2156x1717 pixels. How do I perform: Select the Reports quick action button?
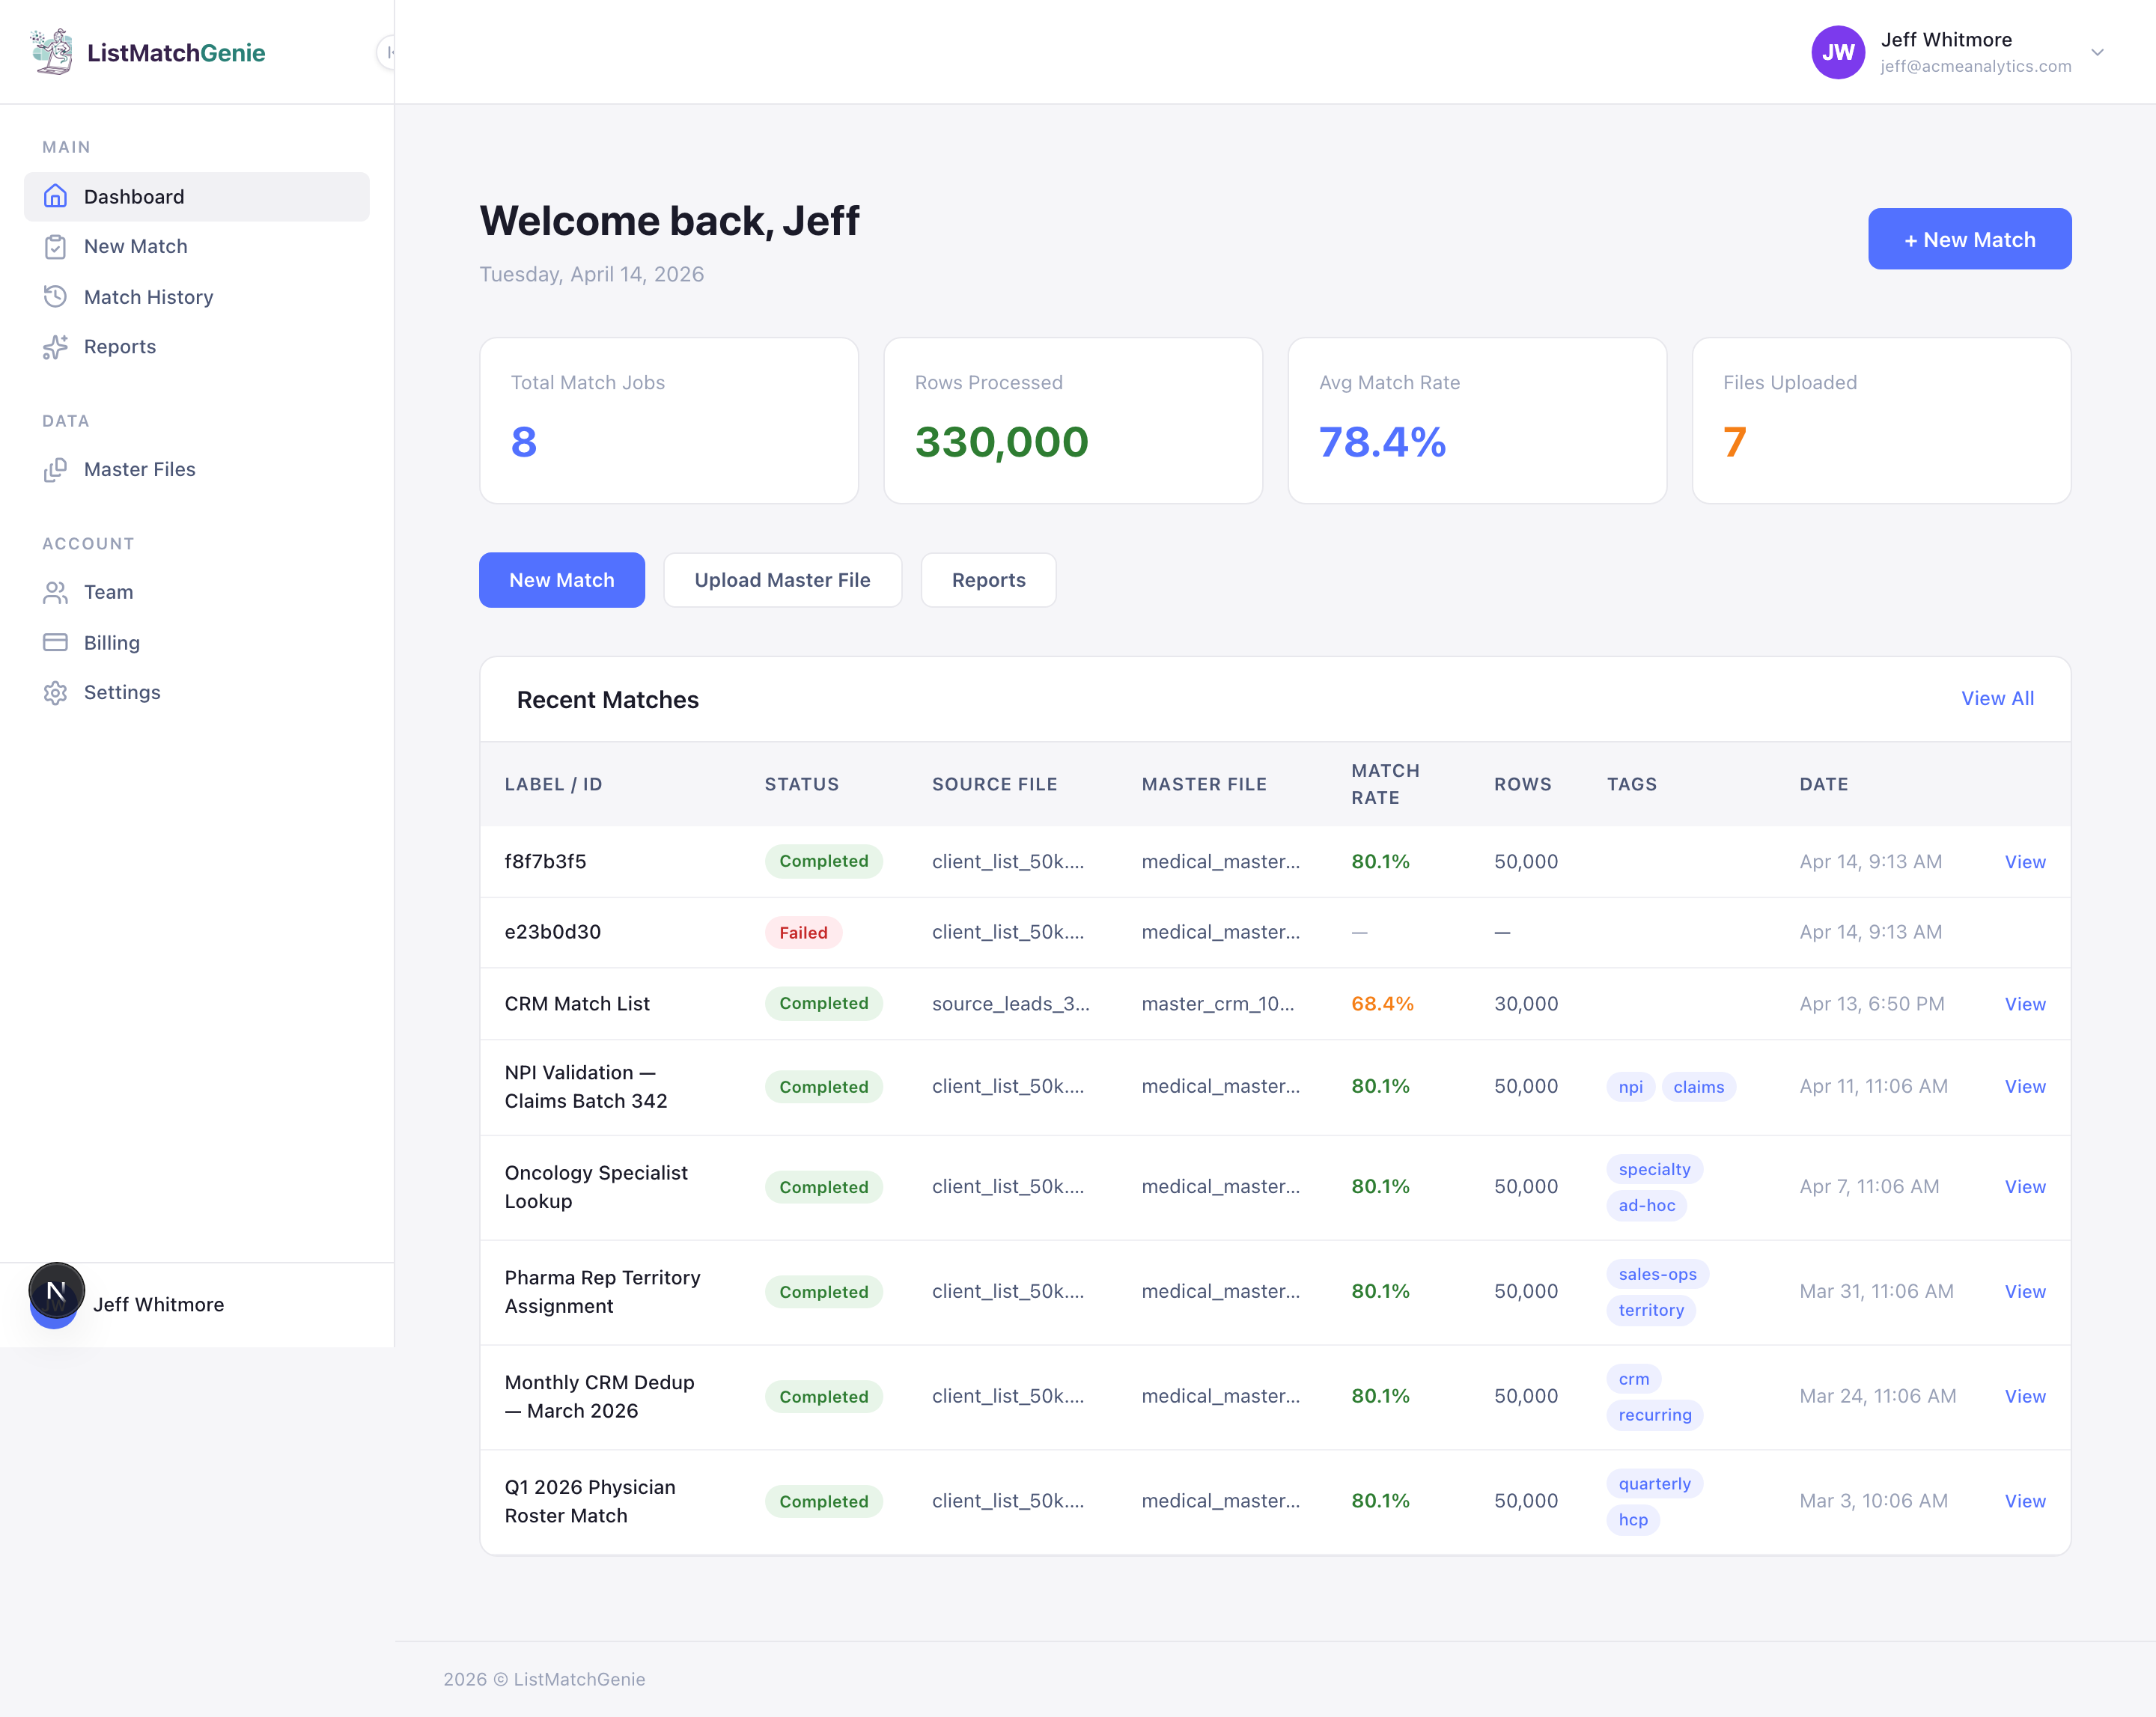tap(988, 580)
